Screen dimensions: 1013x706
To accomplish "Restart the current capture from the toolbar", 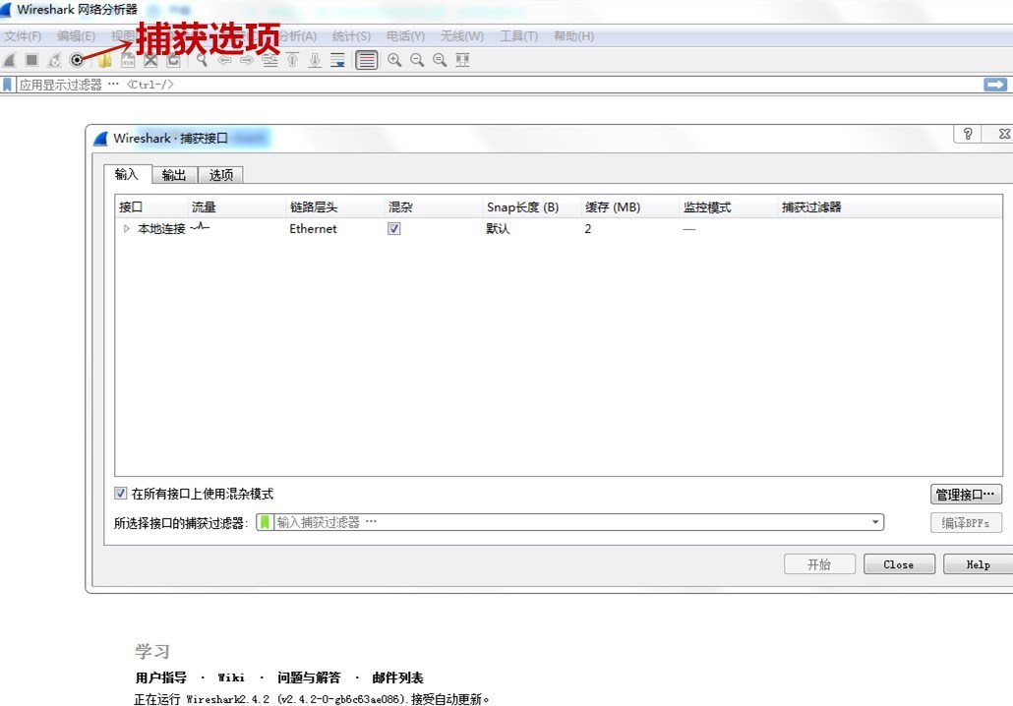I will tap(54, 60).
